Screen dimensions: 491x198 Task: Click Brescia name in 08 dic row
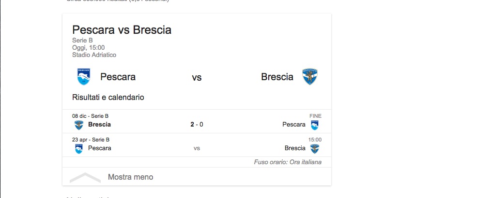pos(99,125)
